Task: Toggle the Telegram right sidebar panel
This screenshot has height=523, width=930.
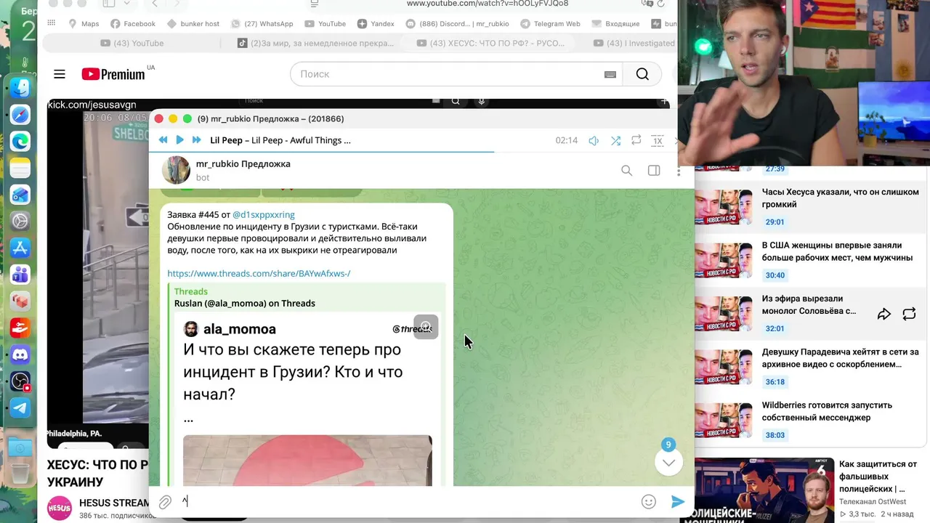Action: click(x=654, y=171)
